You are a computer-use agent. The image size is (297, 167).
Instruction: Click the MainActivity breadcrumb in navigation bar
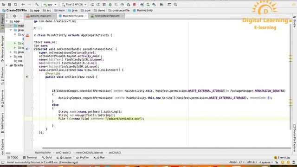coord(143,10)
